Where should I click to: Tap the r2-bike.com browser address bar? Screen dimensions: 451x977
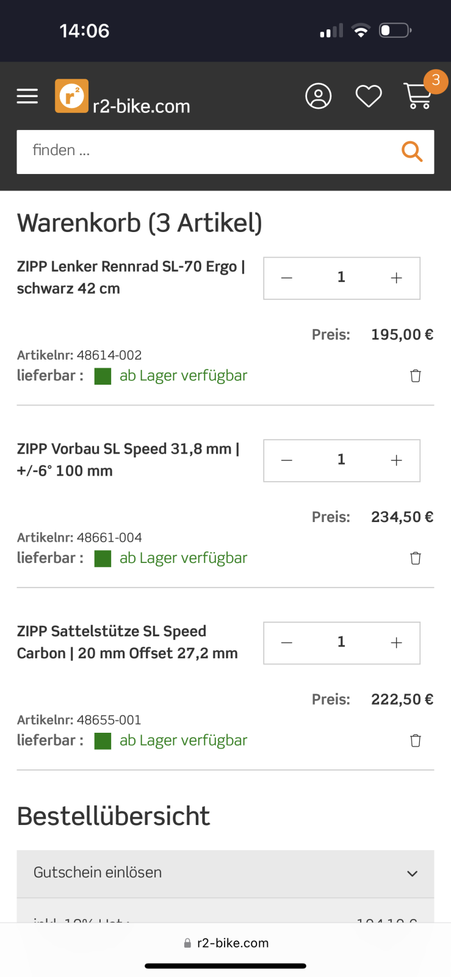click(x=226, y=943)
